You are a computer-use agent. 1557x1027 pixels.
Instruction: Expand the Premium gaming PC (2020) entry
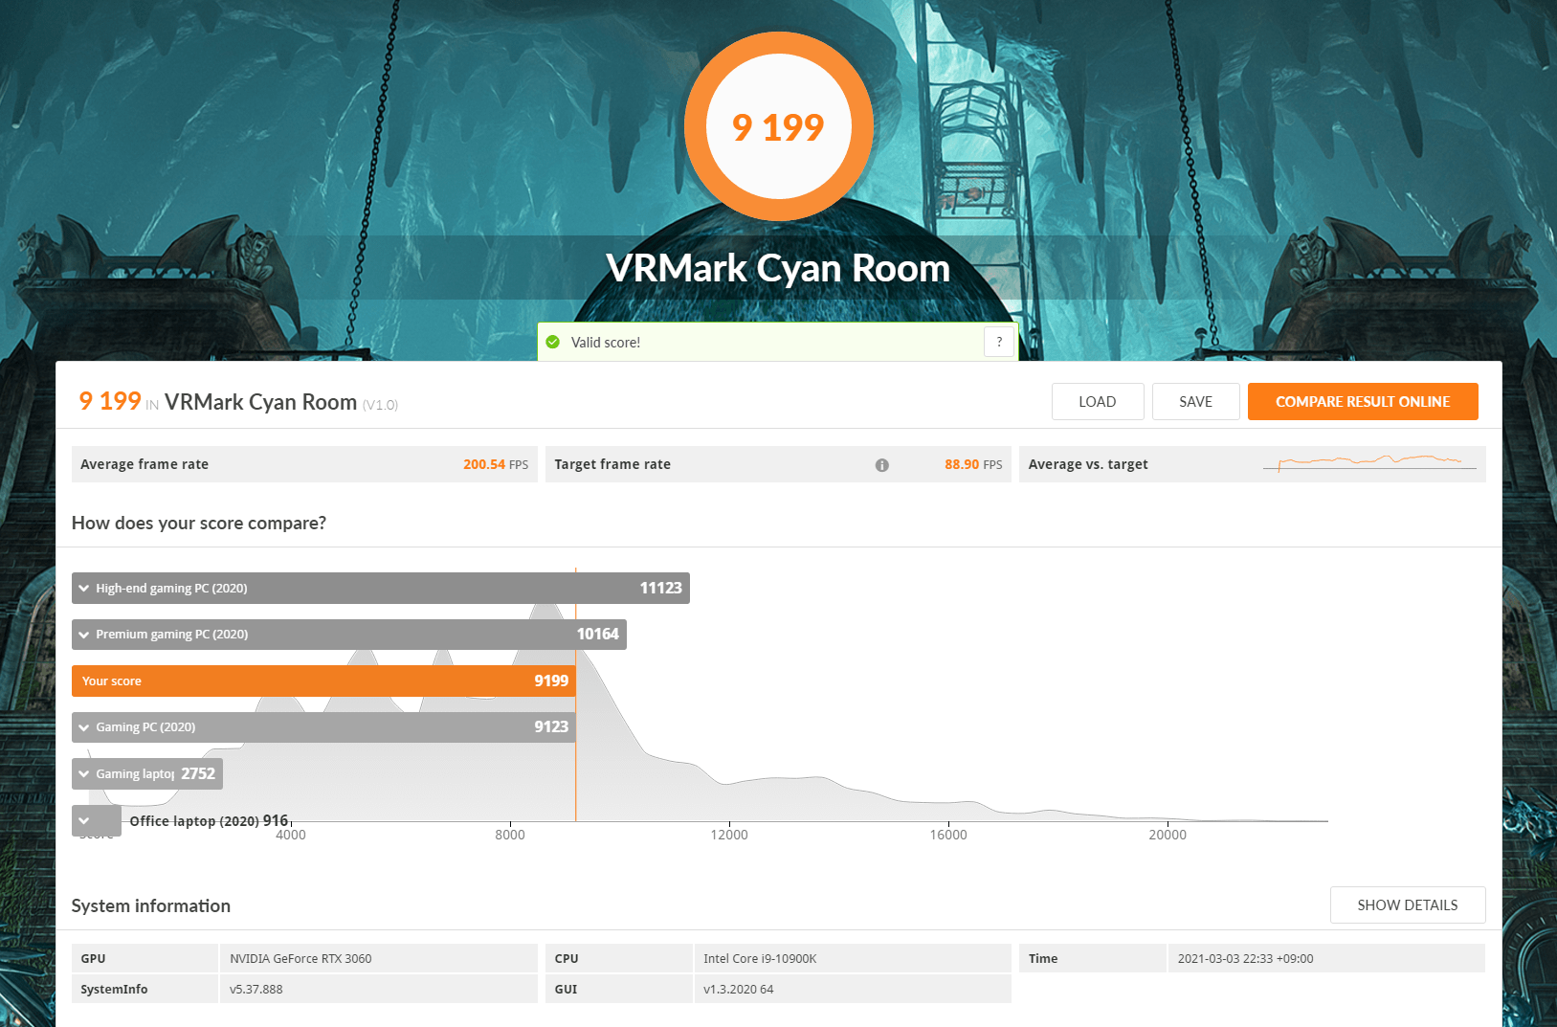84,635
